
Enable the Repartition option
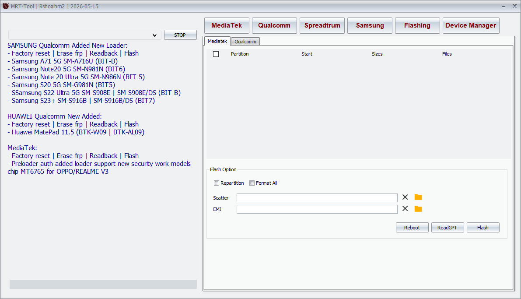coord(216,183)
